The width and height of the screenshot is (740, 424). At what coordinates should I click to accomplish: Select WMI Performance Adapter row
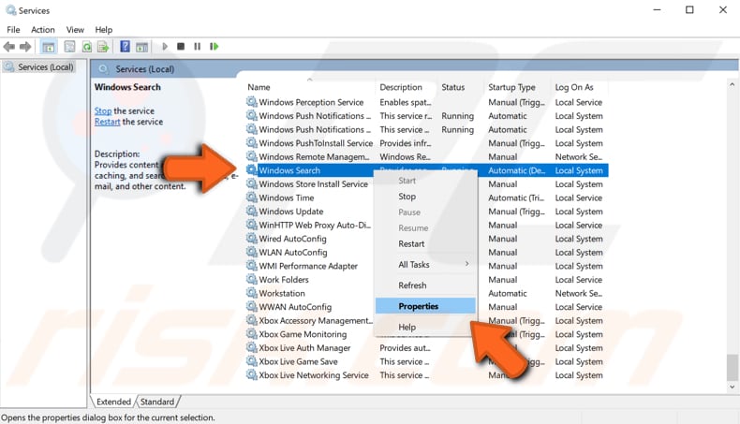point(426,266)
